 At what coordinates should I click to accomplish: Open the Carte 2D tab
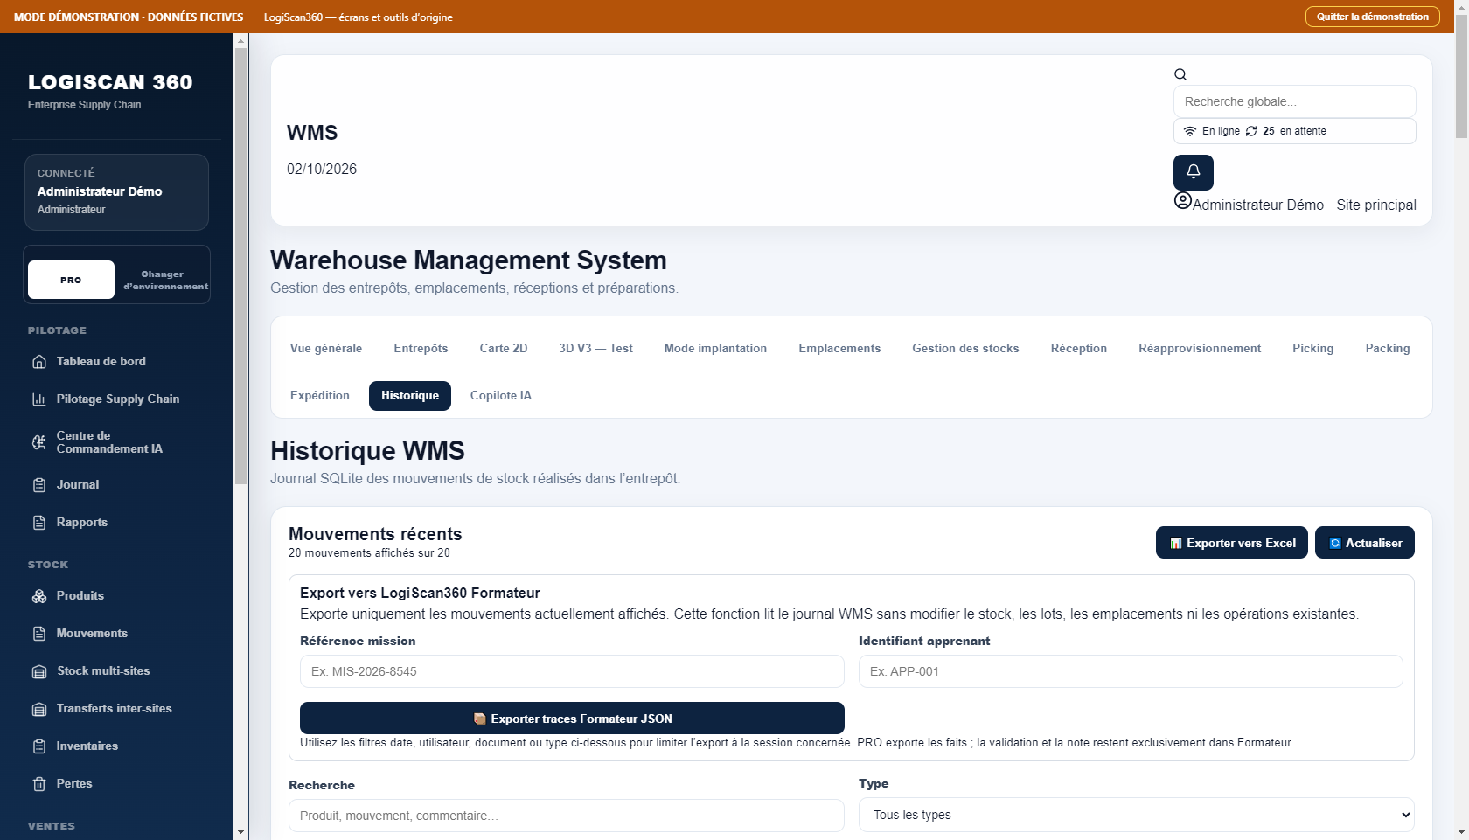click(x=504, y=348)
